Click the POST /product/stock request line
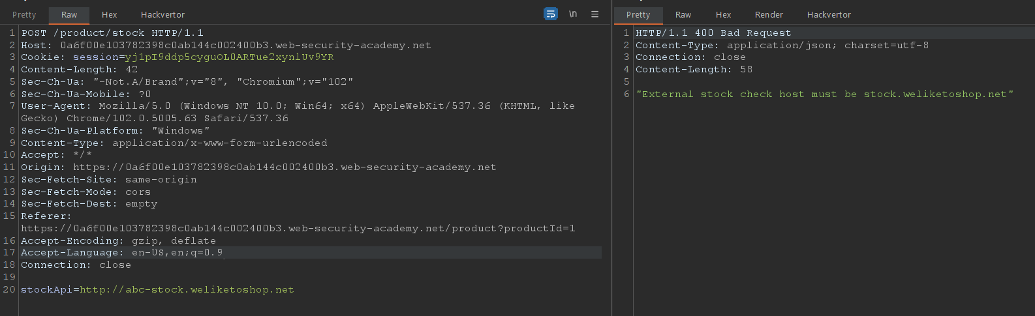This screenshot has height=316, width=1035. 112,33
